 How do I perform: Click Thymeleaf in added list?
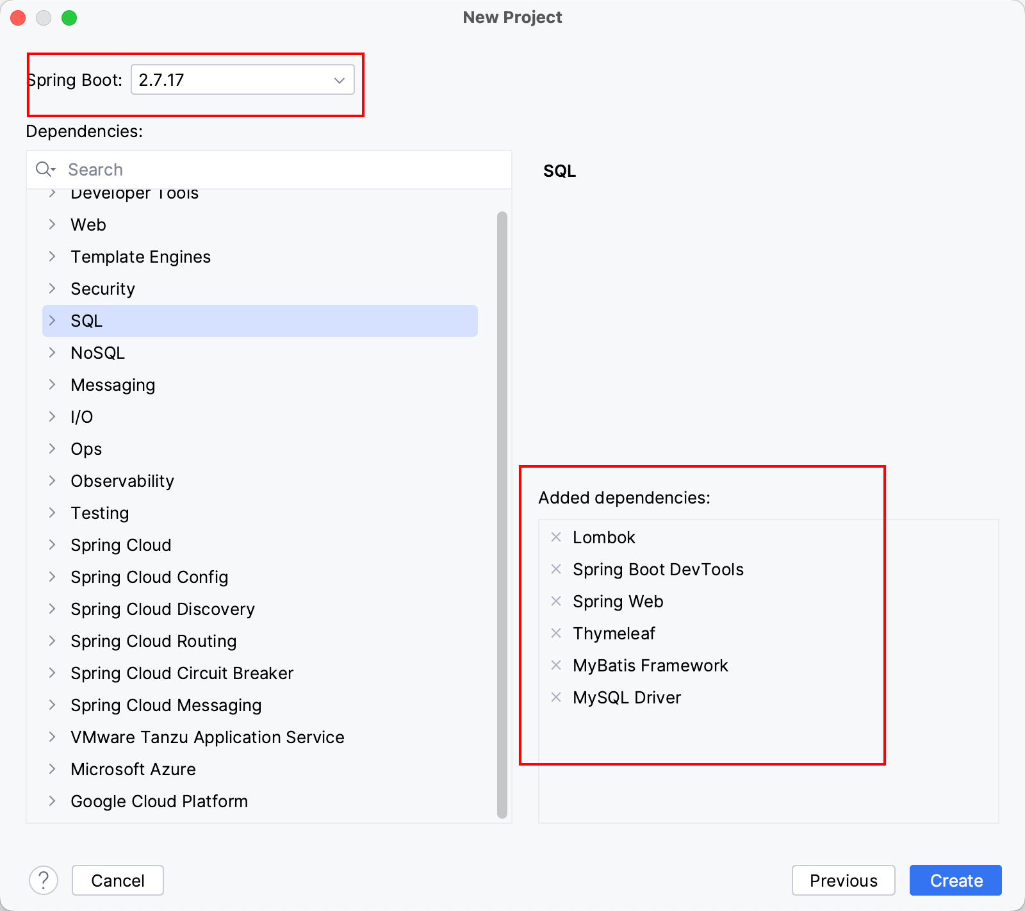tap(614, 633)
